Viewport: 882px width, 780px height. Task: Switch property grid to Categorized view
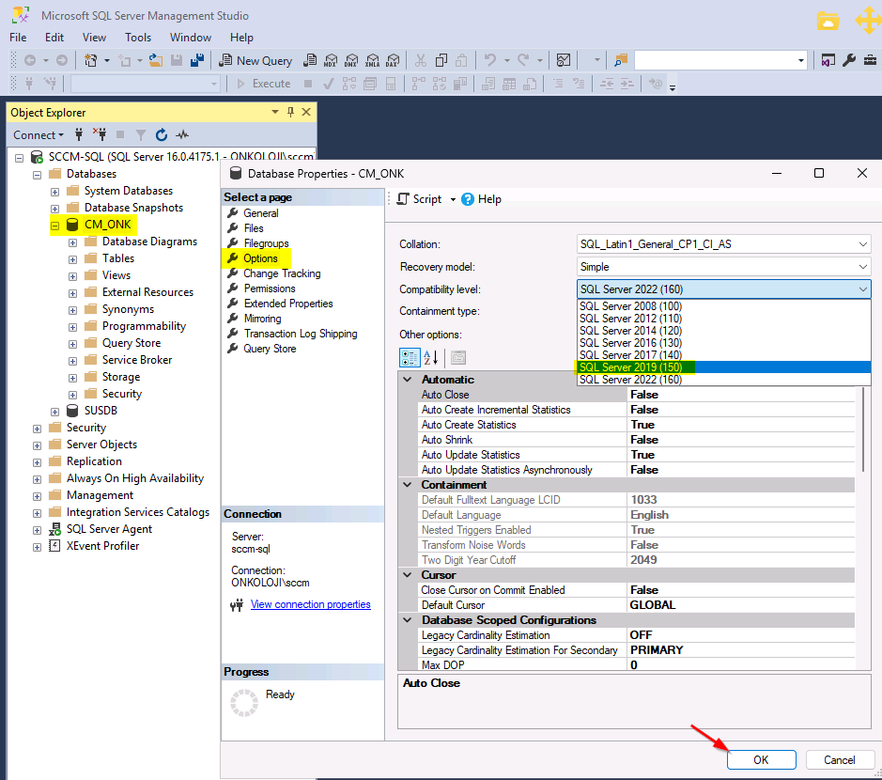[x=410, y=357]
